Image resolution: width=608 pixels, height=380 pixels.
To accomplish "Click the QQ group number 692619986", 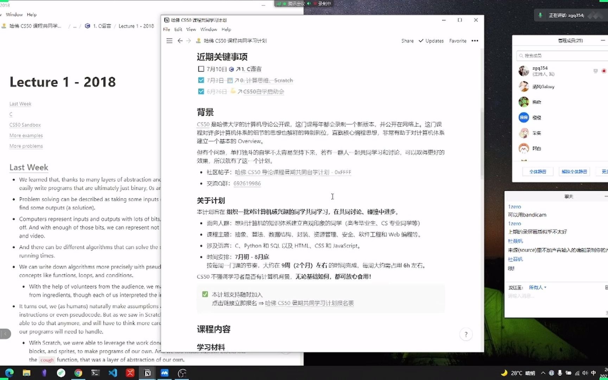I will point(247,183).
